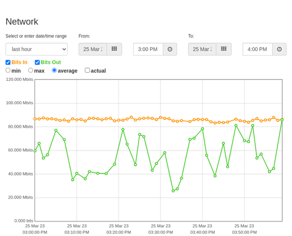Click the 100.000 Mbits axis label
Image resolution: width=292 pixels, height=236 pixels.
click(19, 103)
